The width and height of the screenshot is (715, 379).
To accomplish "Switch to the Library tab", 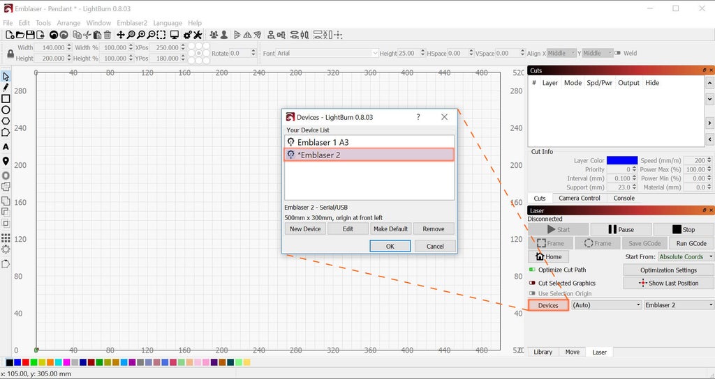I will (543, 352).
